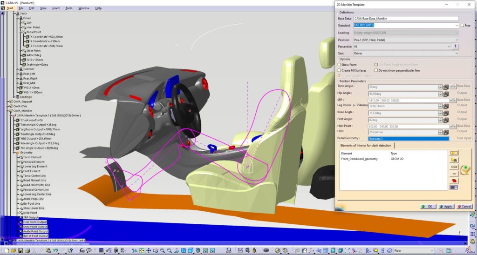
Task: Click the formula icon next to Torso Angle
Action: click(x=446, y=87)
